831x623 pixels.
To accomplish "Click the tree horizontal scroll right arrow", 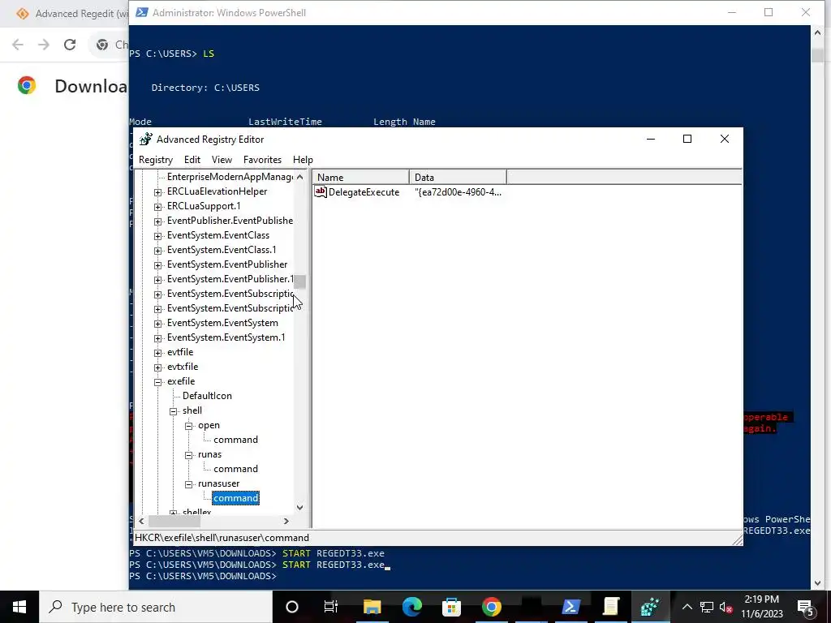I will tap(286, 522).
